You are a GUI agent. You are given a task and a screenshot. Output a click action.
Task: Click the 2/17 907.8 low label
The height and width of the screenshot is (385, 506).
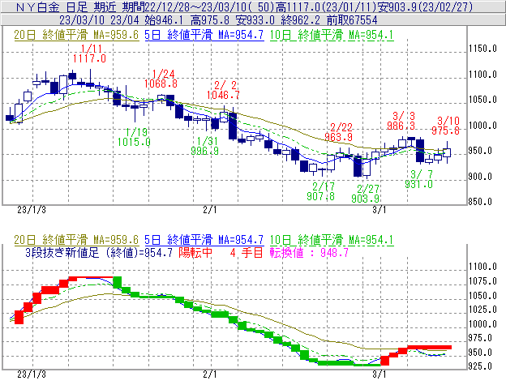pyautogui.click(x=321, y=191)
